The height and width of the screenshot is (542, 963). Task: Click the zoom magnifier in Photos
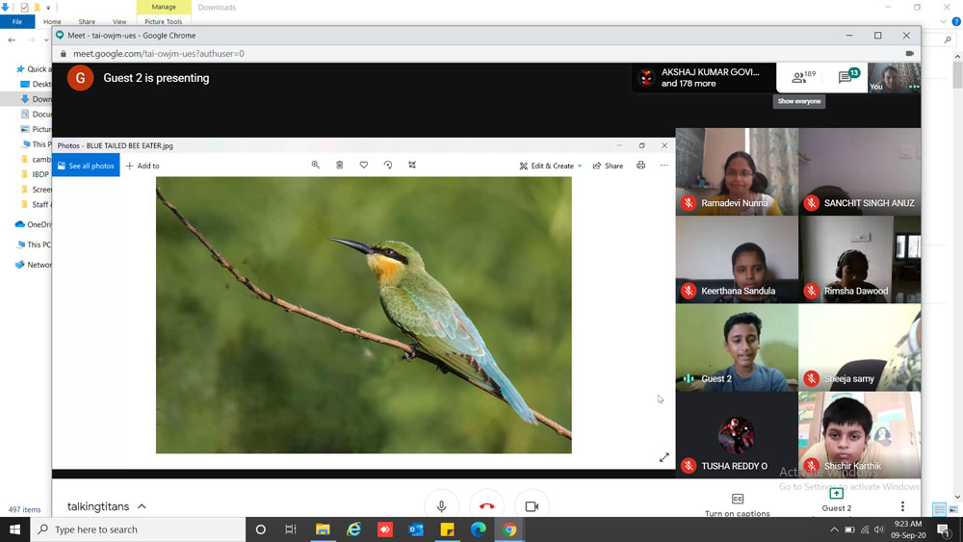click(315, 166)
